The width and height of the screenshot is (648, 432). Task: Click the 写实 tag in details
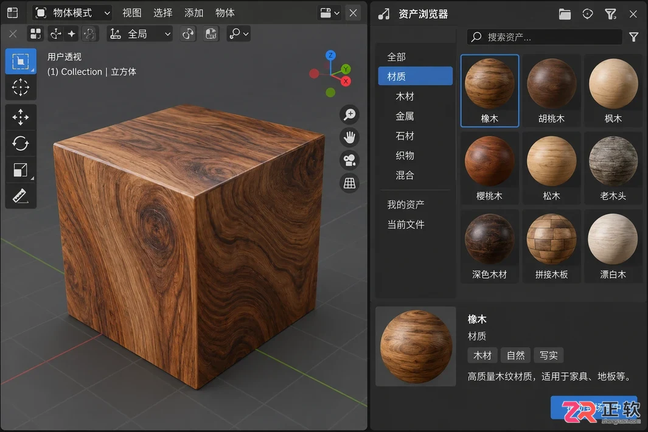click(x=549, y=355)
